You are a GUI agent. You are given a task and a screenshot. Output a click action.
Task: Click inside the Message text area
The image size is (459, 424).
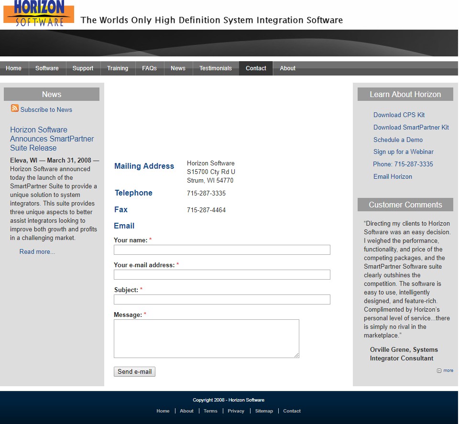click(207, 338)
